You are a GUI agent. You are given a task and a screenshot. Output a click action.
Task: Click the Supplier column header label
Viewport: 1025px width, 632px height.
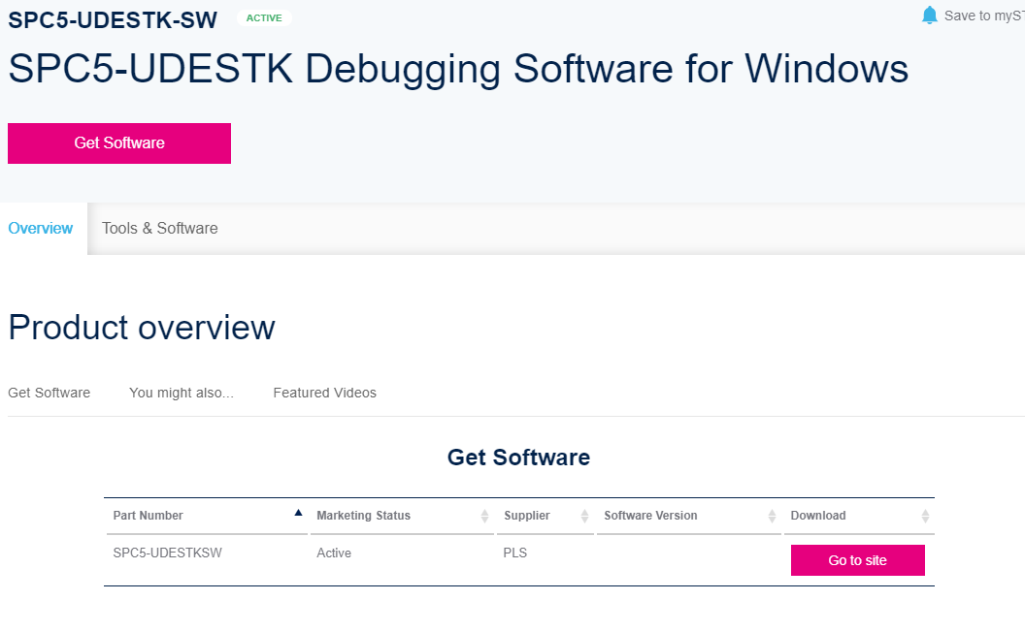click(x=527, y=515)
